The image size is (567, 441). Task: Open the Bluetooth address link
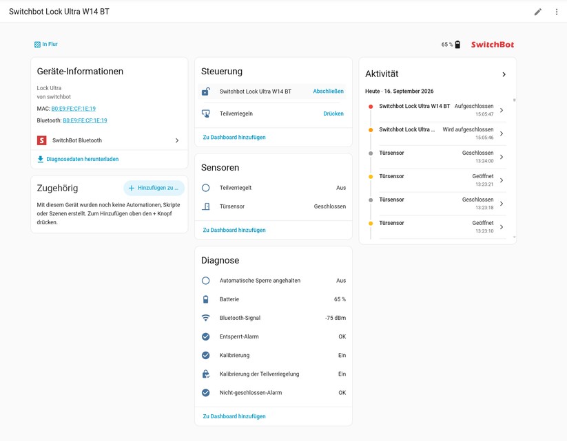click(x=85, y=120)
